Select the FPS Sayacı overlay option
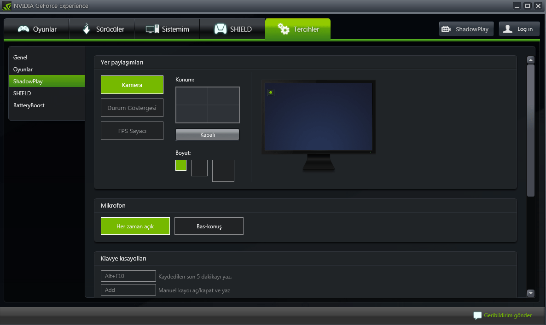This screenshot has height=325, width=546. 132,131
